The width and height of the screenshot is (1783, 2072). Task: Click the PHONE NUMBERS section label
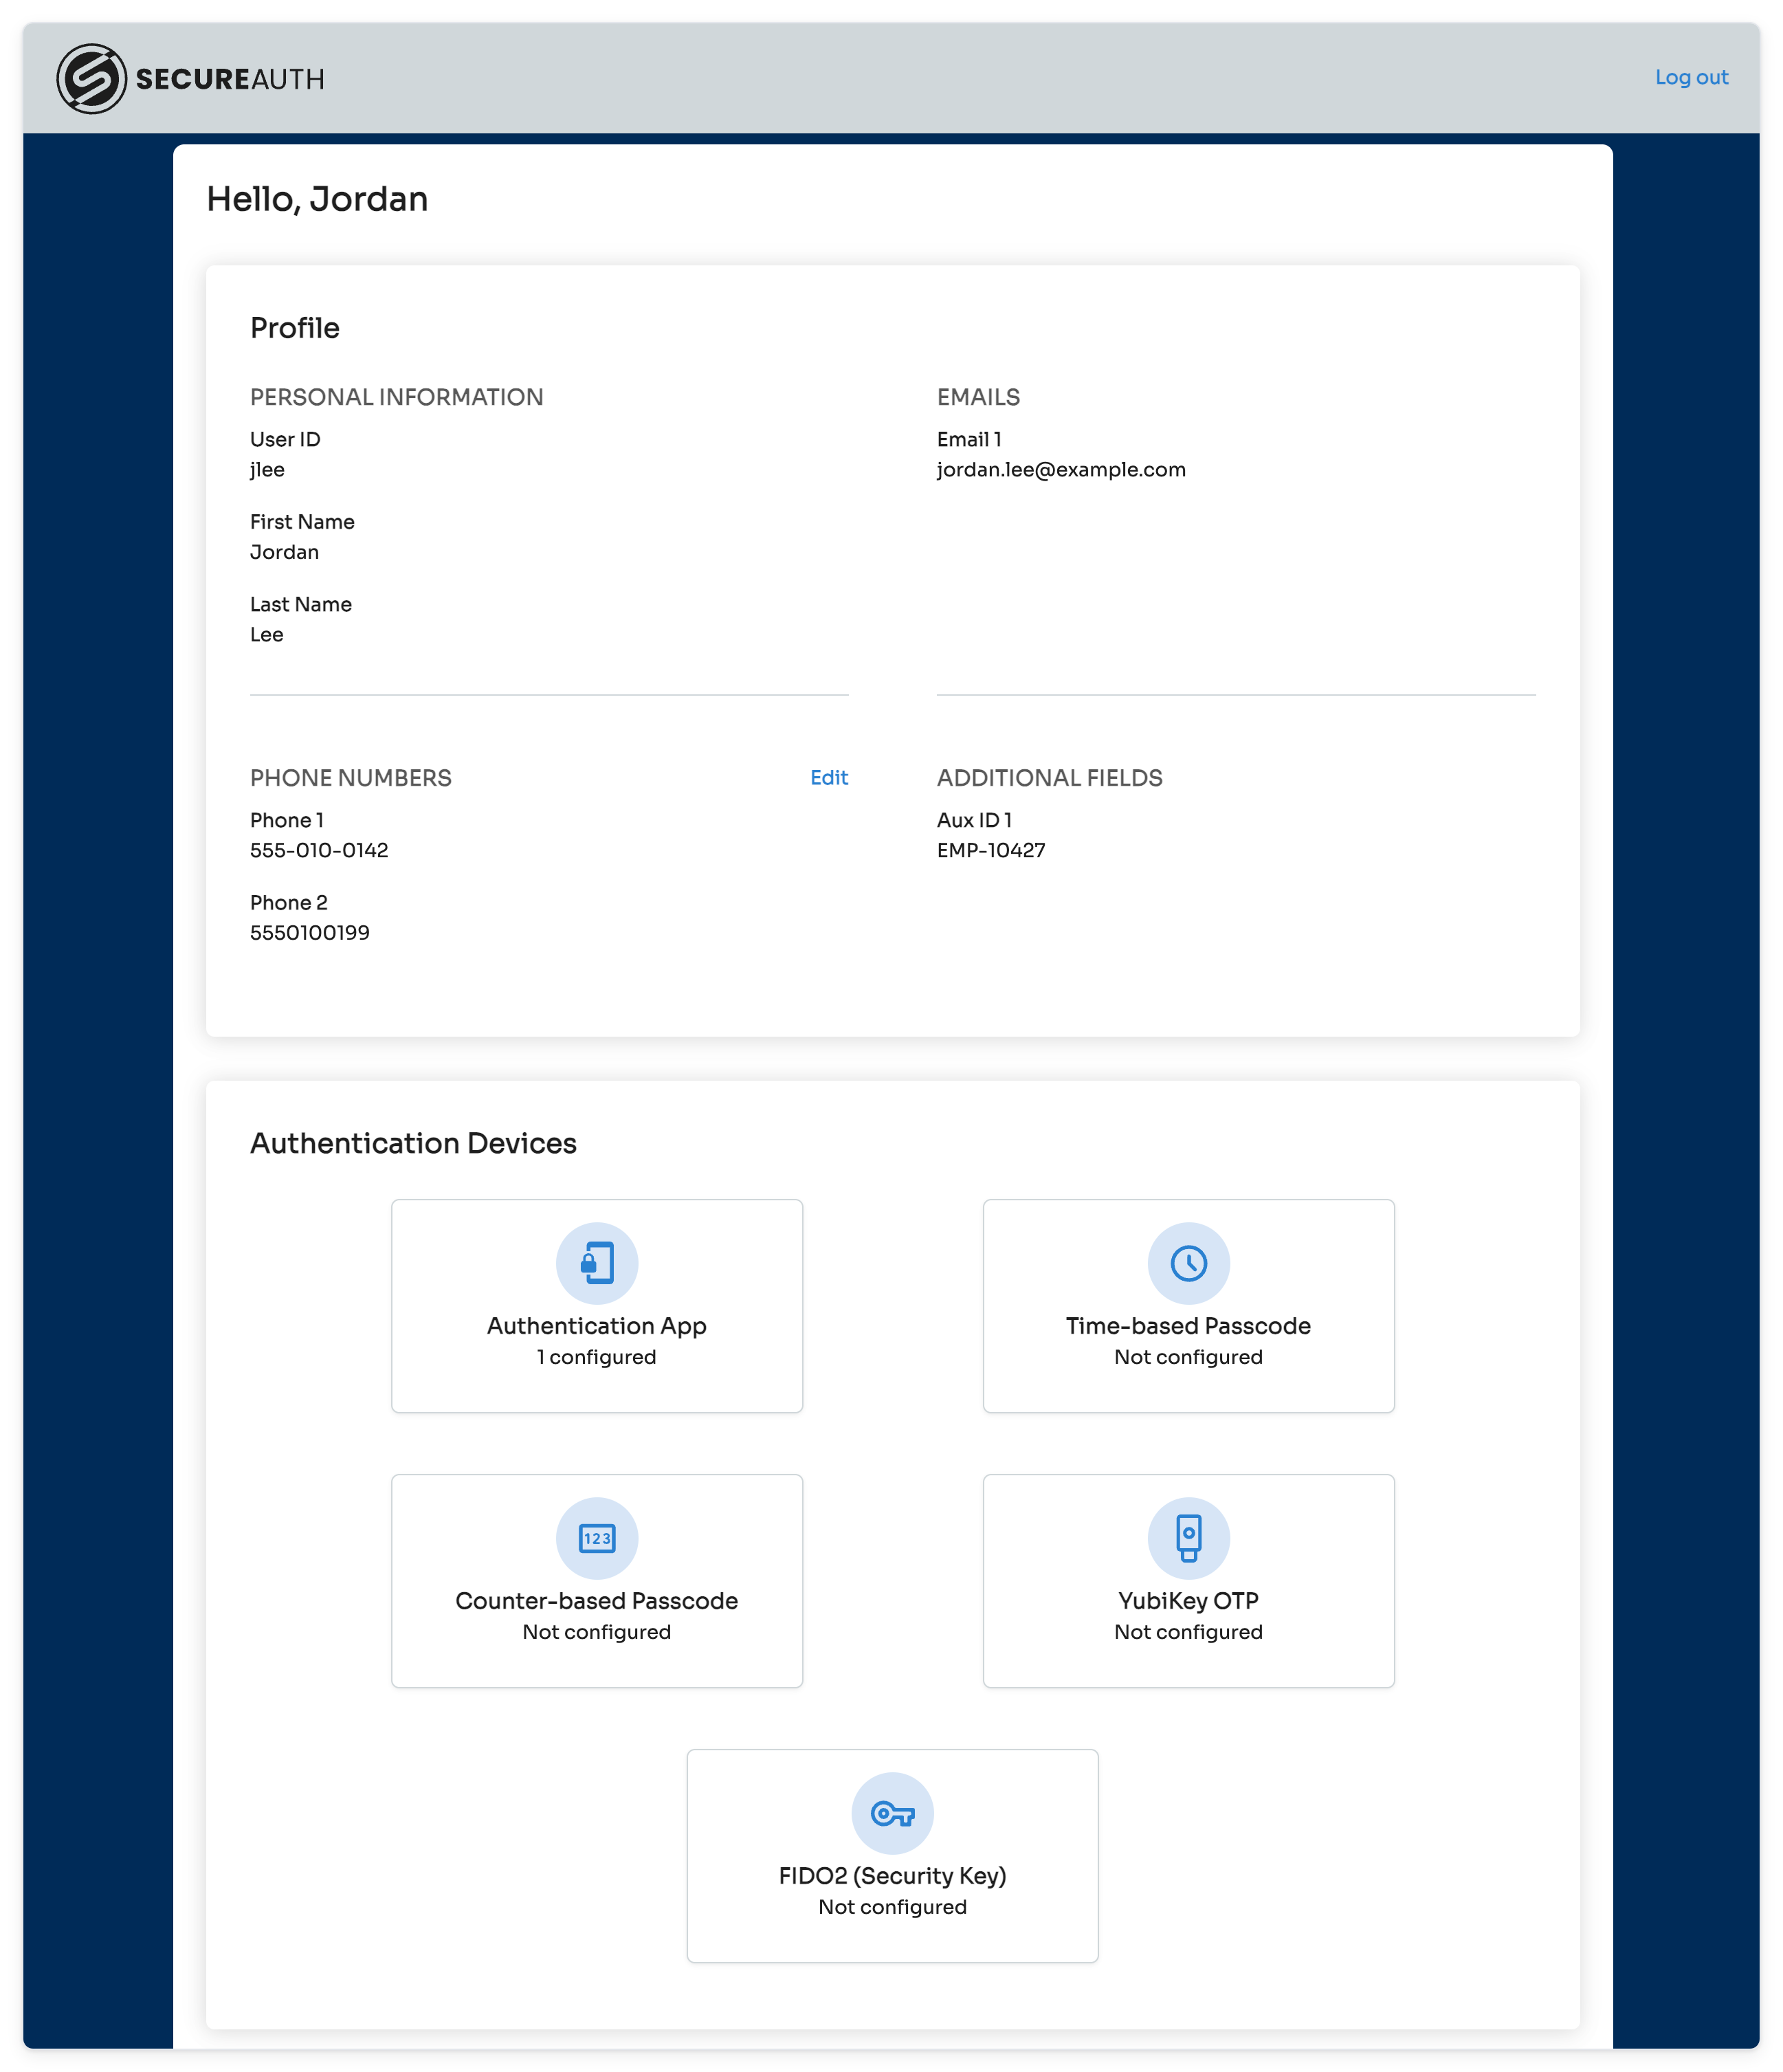point(351,777)
